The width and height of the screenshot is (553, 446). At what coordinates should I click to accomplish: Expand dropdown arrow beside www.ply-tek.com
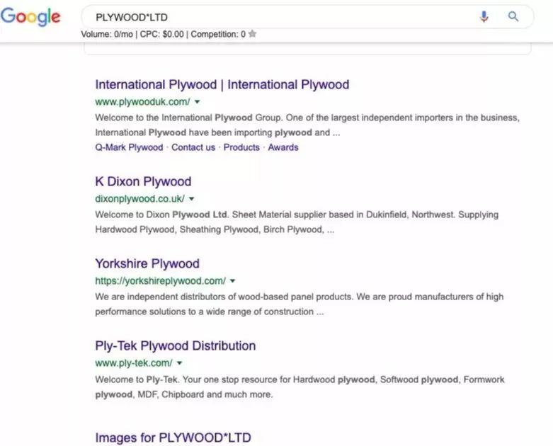[x=180, y=363]
